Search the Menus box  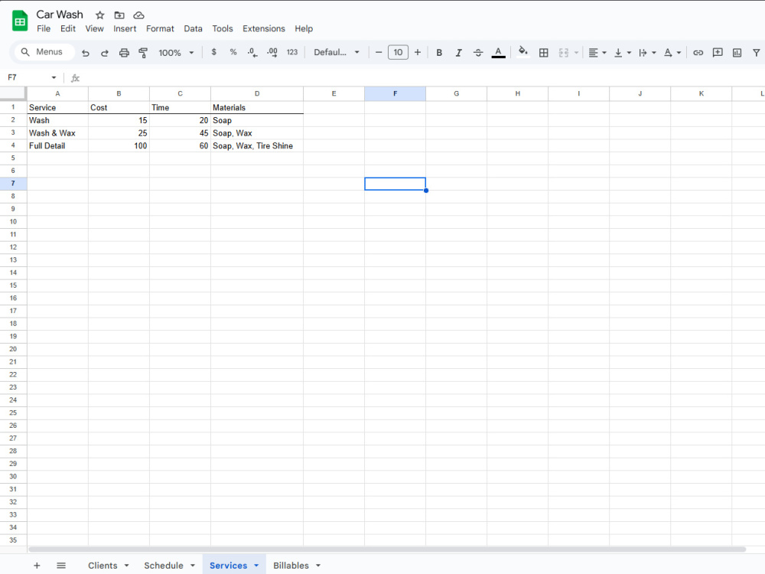tap(44, 52)
